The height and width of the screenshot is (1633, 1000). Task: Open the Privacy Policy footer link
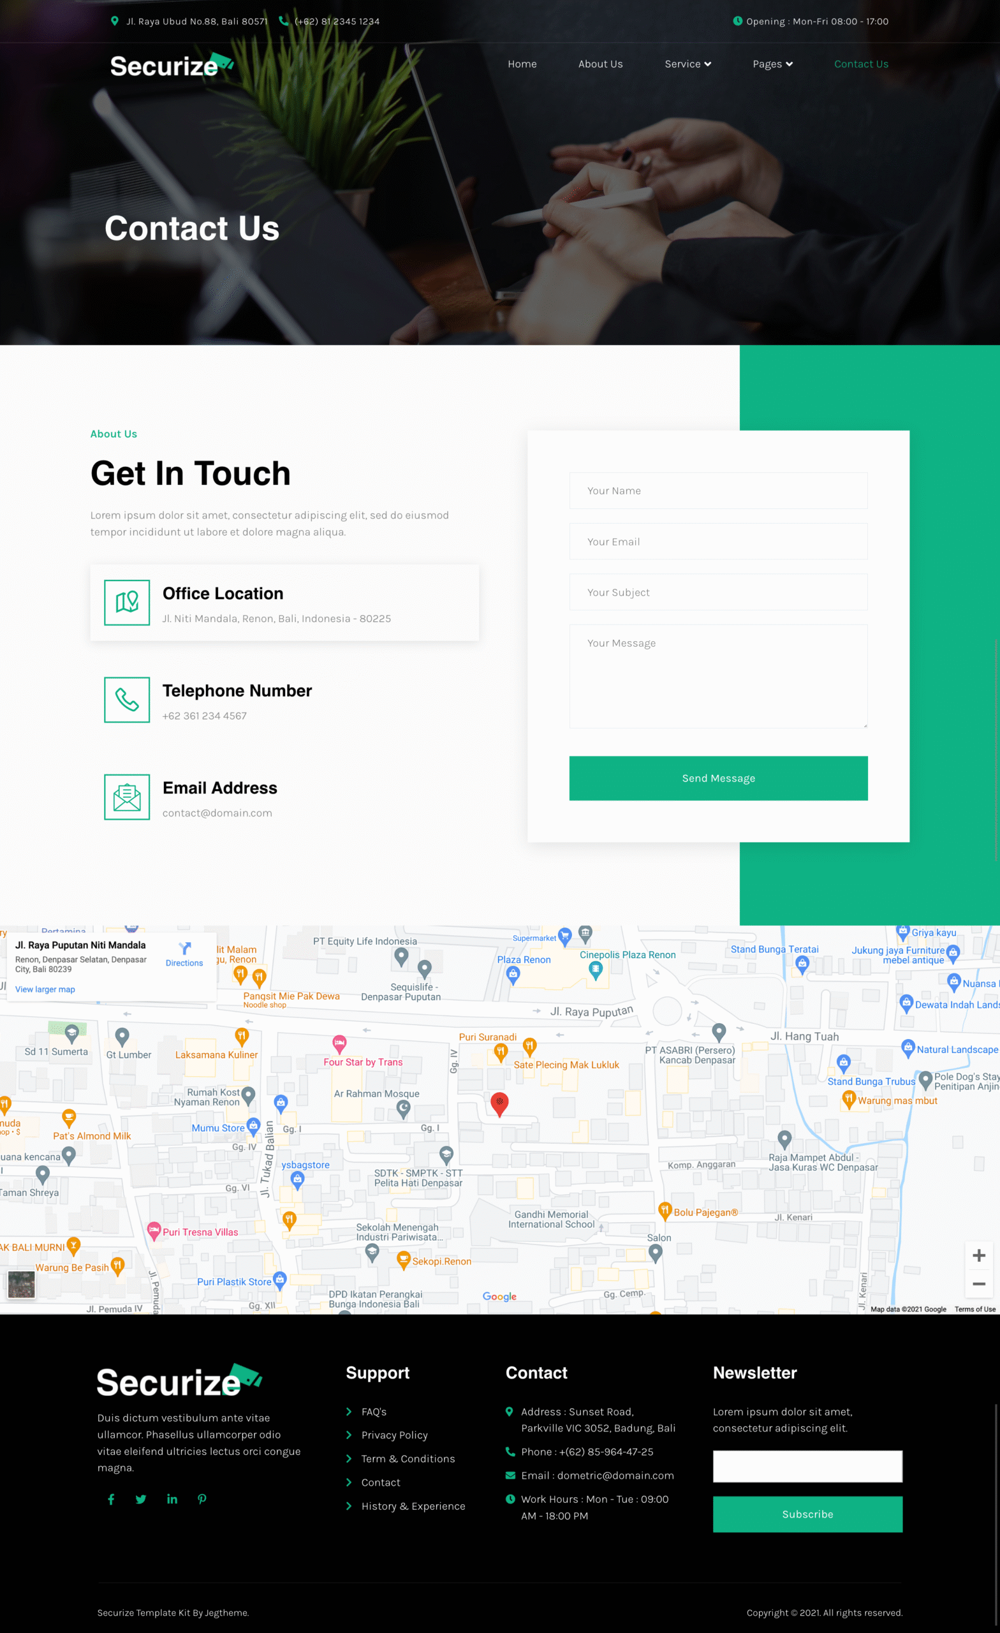point(394,1435)
